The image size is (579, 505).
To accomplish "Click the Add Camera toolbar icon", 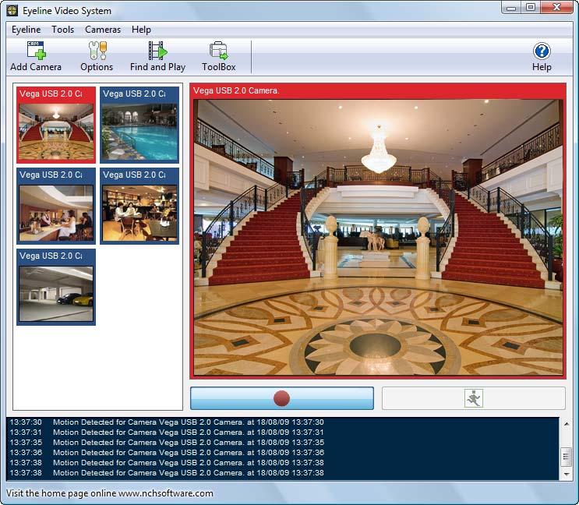I will pos(36,56).
